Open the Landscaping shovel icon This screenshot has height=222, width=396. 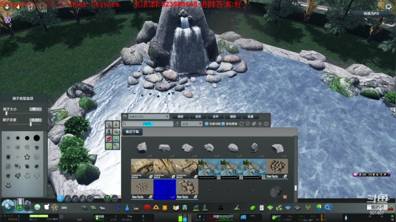pyautogui.click(x=237, y=208)
